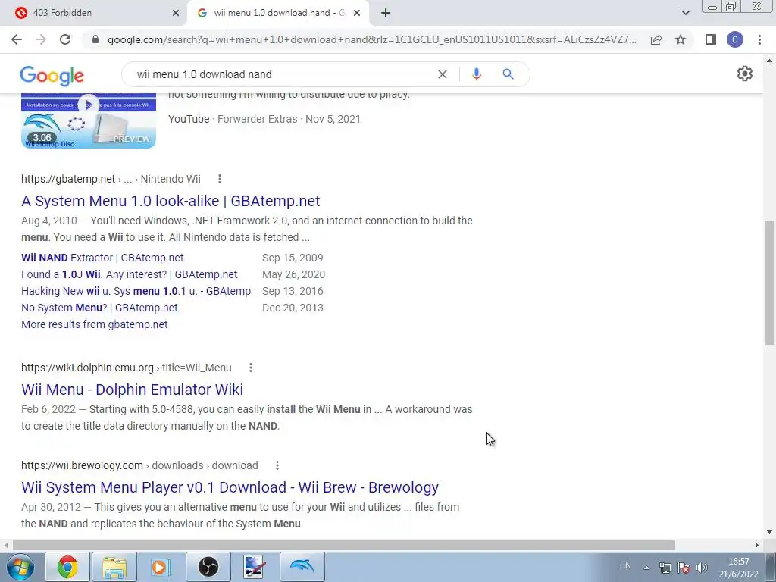Click the share page icon in address bar
The width and height of the screenshot is (776, 582).
tap(656, 39)
